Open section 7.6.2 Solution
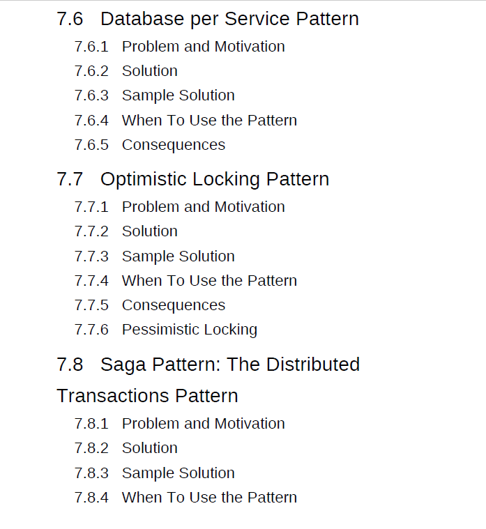 point(149,71)
